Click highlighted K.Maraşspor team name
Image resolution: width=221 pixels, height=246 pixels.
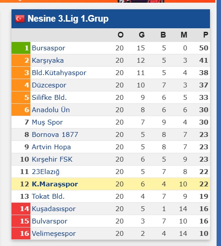(55, 184)
